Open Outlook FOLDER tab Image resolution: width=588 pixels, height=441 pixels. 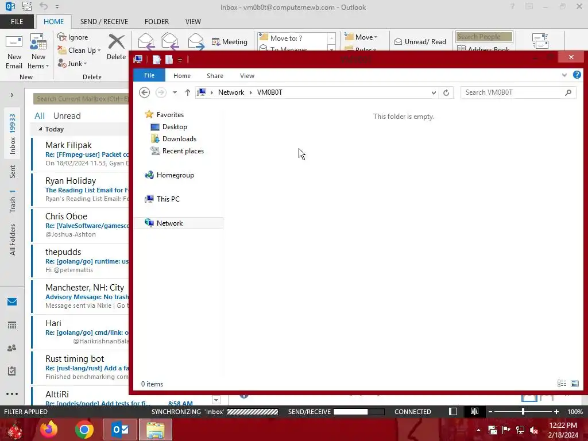pos(157,22)
